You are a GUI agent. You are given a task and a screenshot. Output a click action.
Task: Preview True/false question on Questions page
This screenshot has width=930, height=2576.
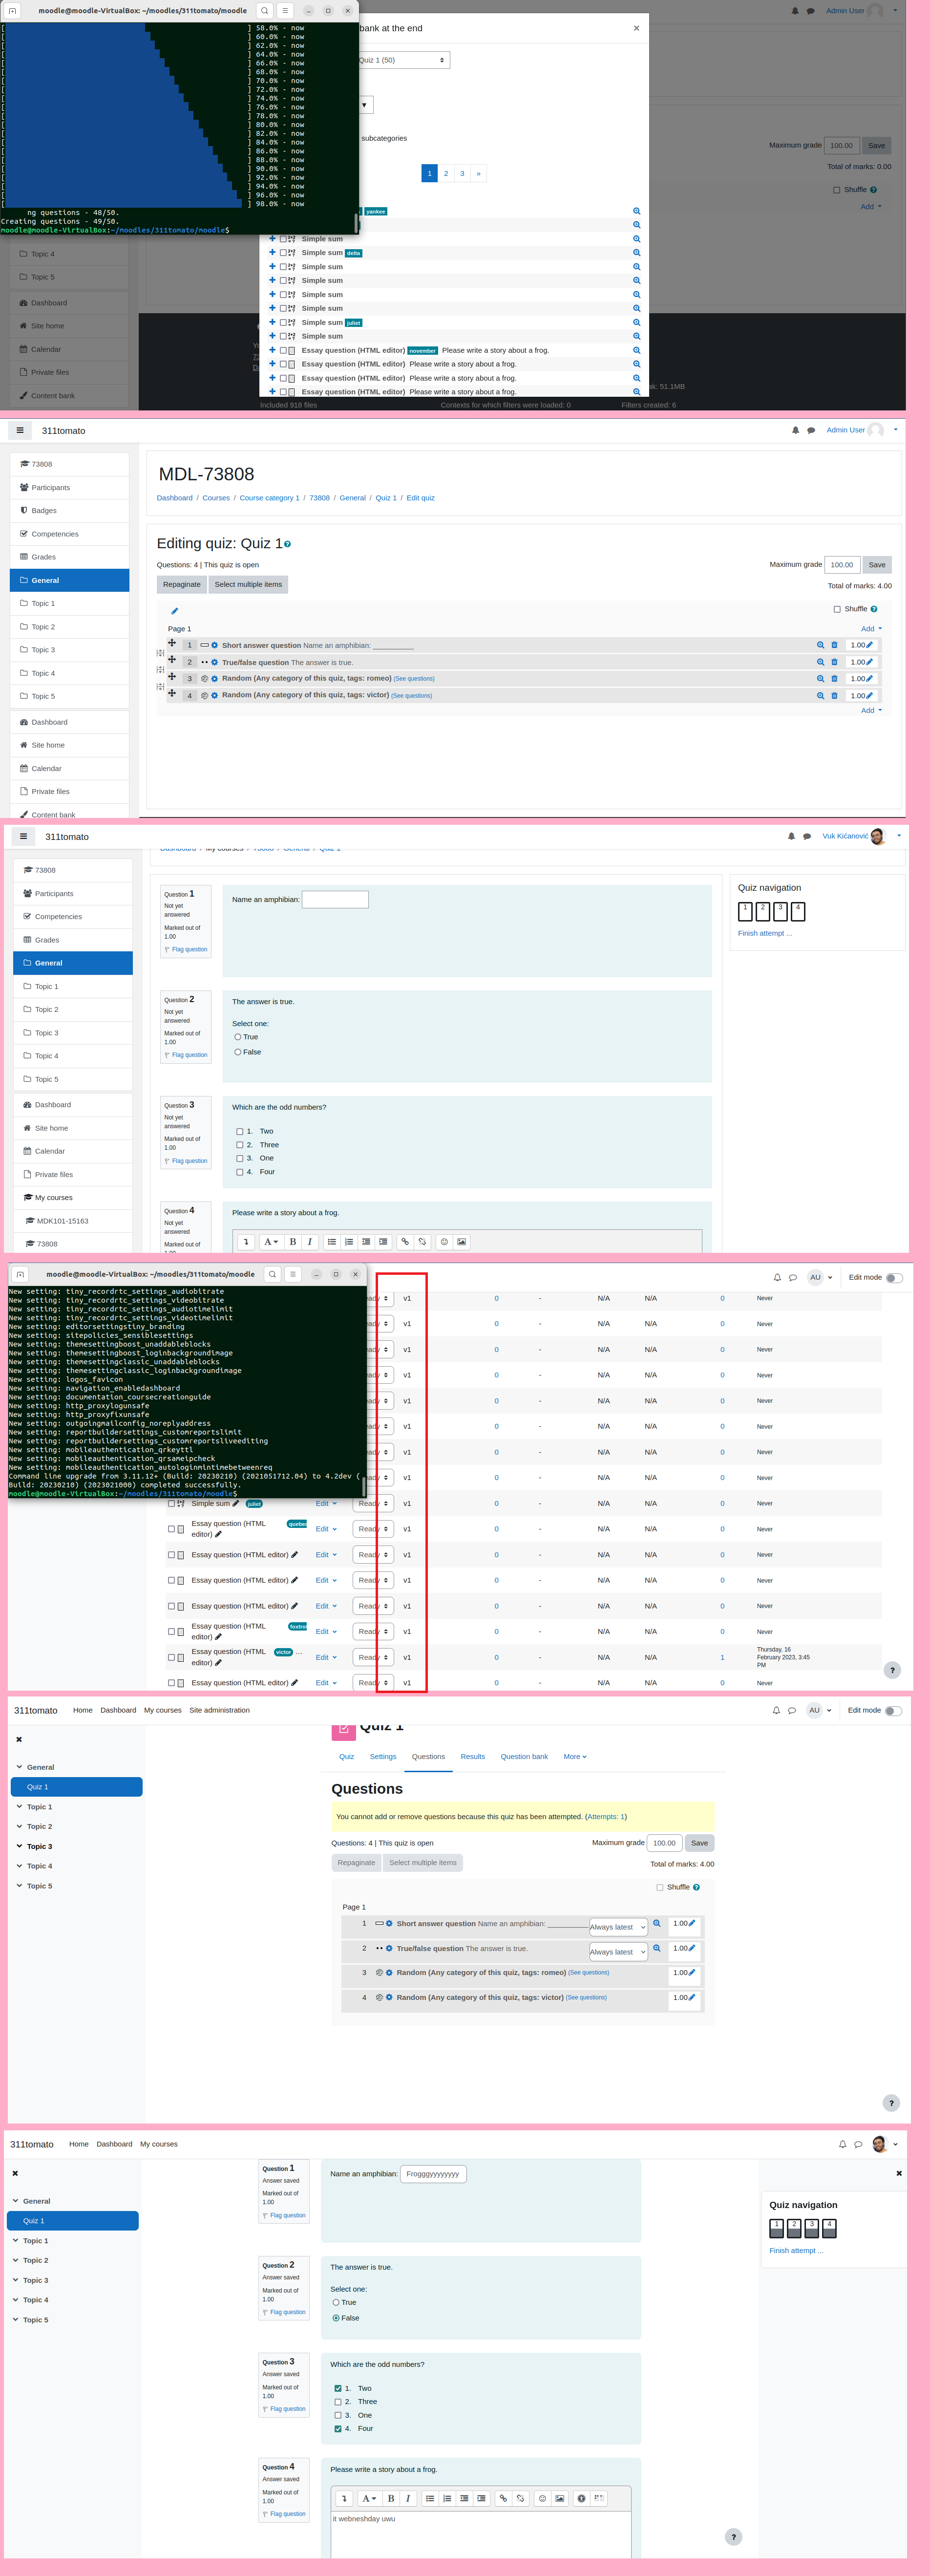point(656,1948)
